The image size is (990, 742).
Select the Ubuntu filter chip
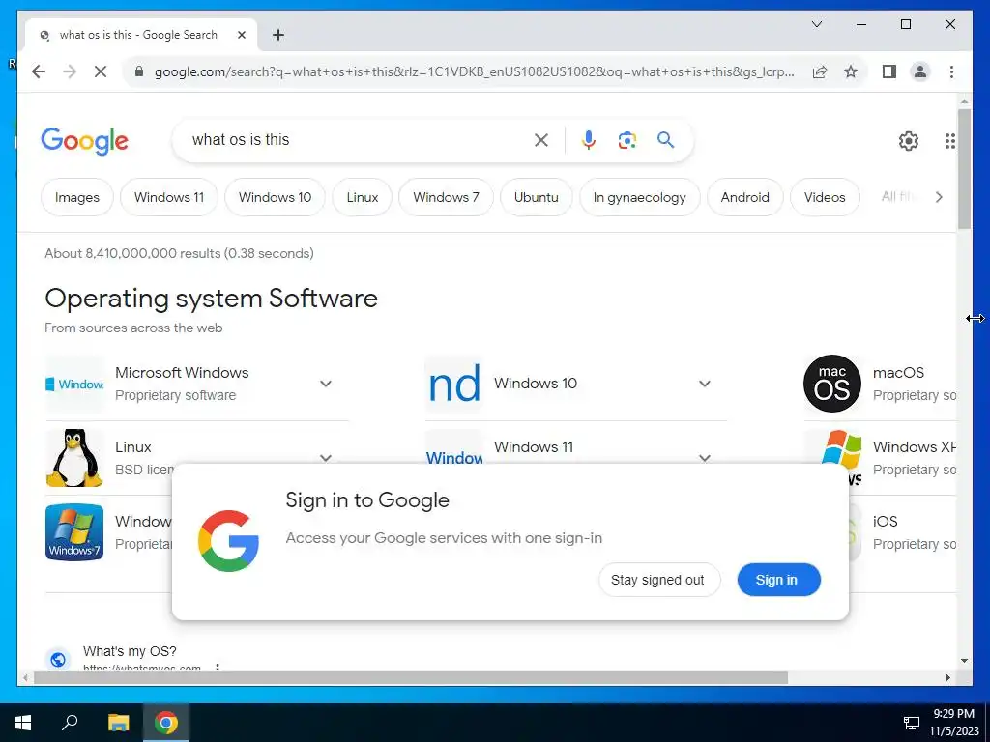click(536, 197)
